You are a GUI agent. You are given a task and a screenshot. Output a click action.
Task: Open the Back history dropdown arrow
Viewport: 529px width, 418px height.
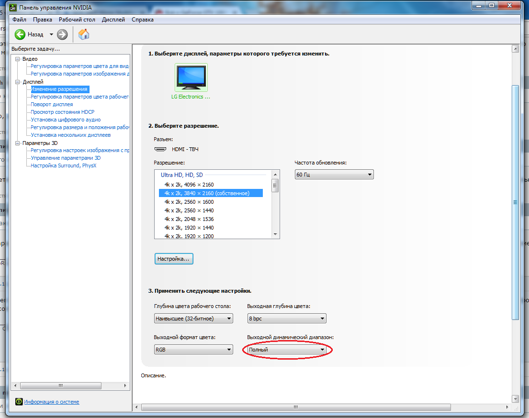coord(51,34)
